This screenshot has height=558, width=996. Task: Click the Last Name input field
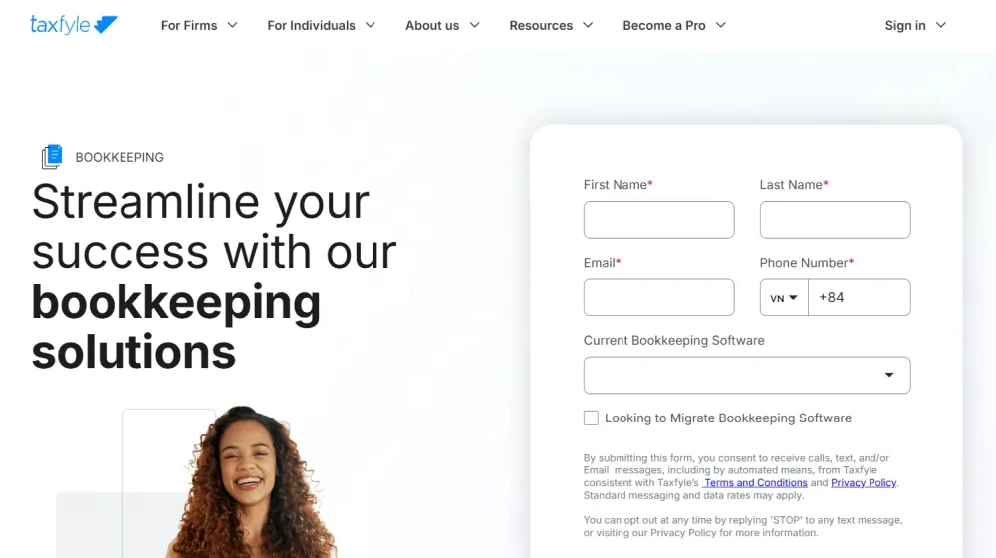click(x=835, y=220)
